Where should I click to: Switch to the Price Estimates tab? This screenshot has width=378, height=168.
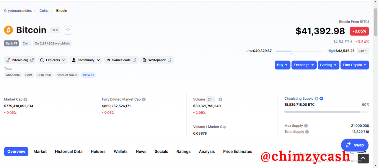238,152
